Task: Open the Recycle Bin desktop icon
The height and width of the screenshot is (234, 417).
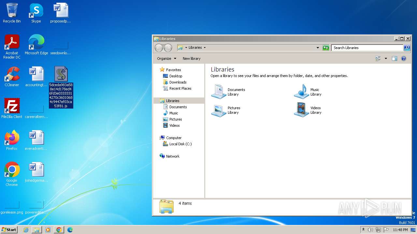Action: click(x=12, y=13)
